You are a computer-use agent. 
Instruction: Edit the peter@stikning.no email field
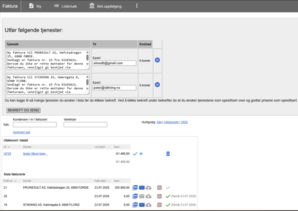[114, 88]
